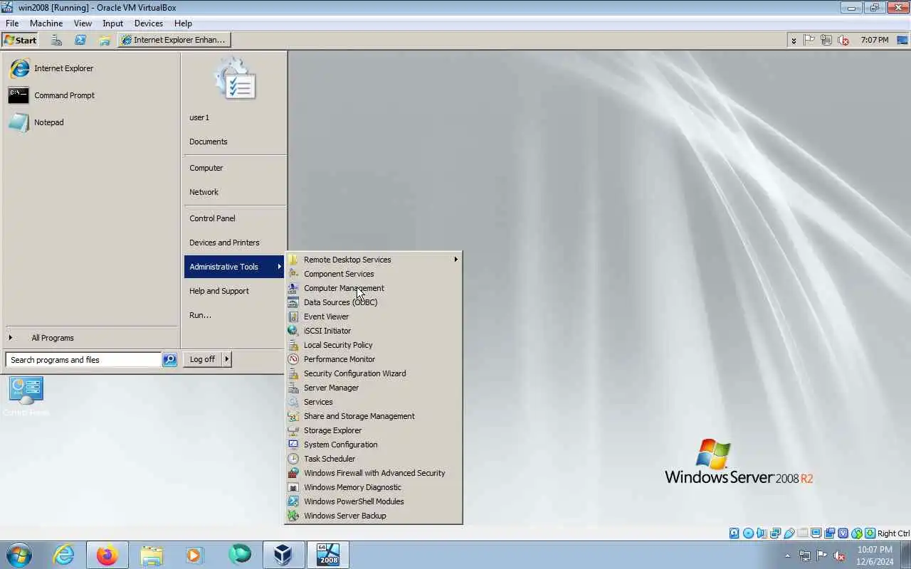Click the Windows PowerShell Modules icon

293,501
